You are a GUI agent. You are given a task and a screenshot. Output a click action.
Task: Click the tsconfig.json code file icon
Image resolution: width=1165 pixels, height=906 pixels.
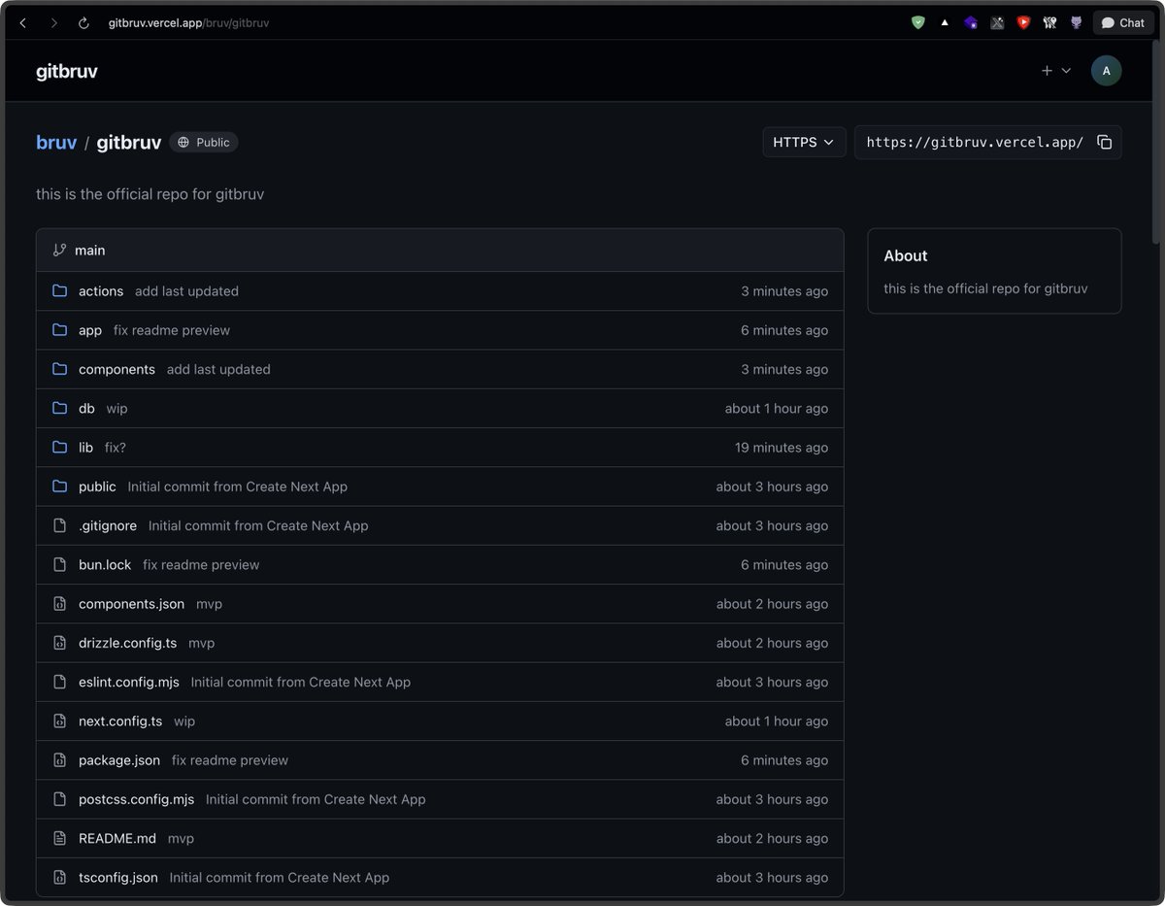59,877
